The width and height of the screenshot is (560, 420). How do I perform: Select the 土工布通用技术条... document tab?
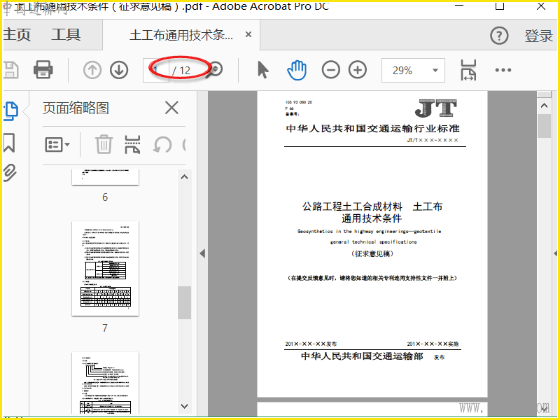click(x=181, y=35)
